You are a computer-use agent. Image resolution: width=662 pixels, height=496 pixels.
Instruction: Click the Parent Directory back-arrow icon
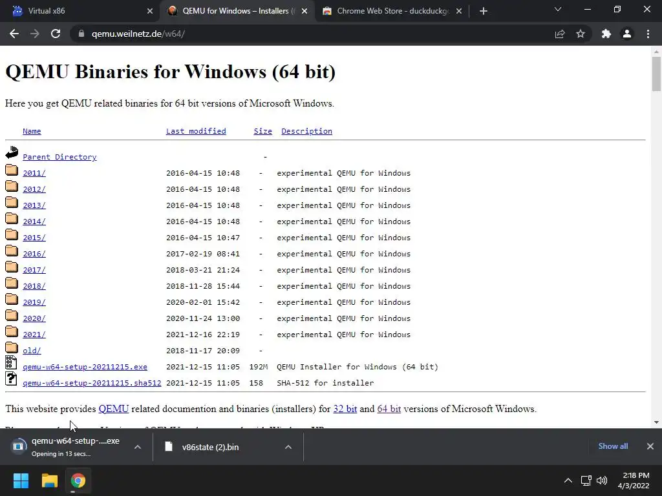[12, 152]
